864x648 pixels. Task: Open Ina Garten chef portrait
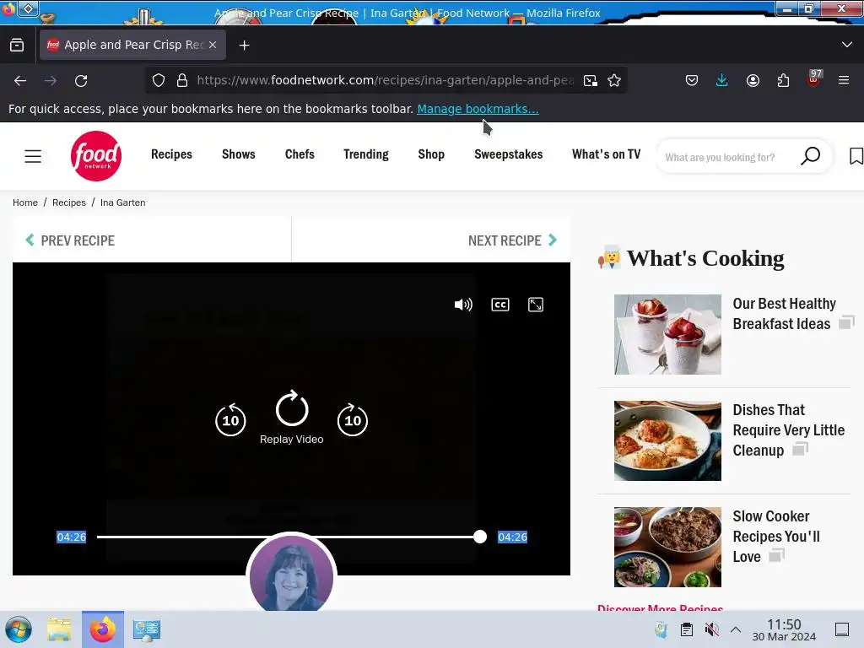tap(291, 574)
